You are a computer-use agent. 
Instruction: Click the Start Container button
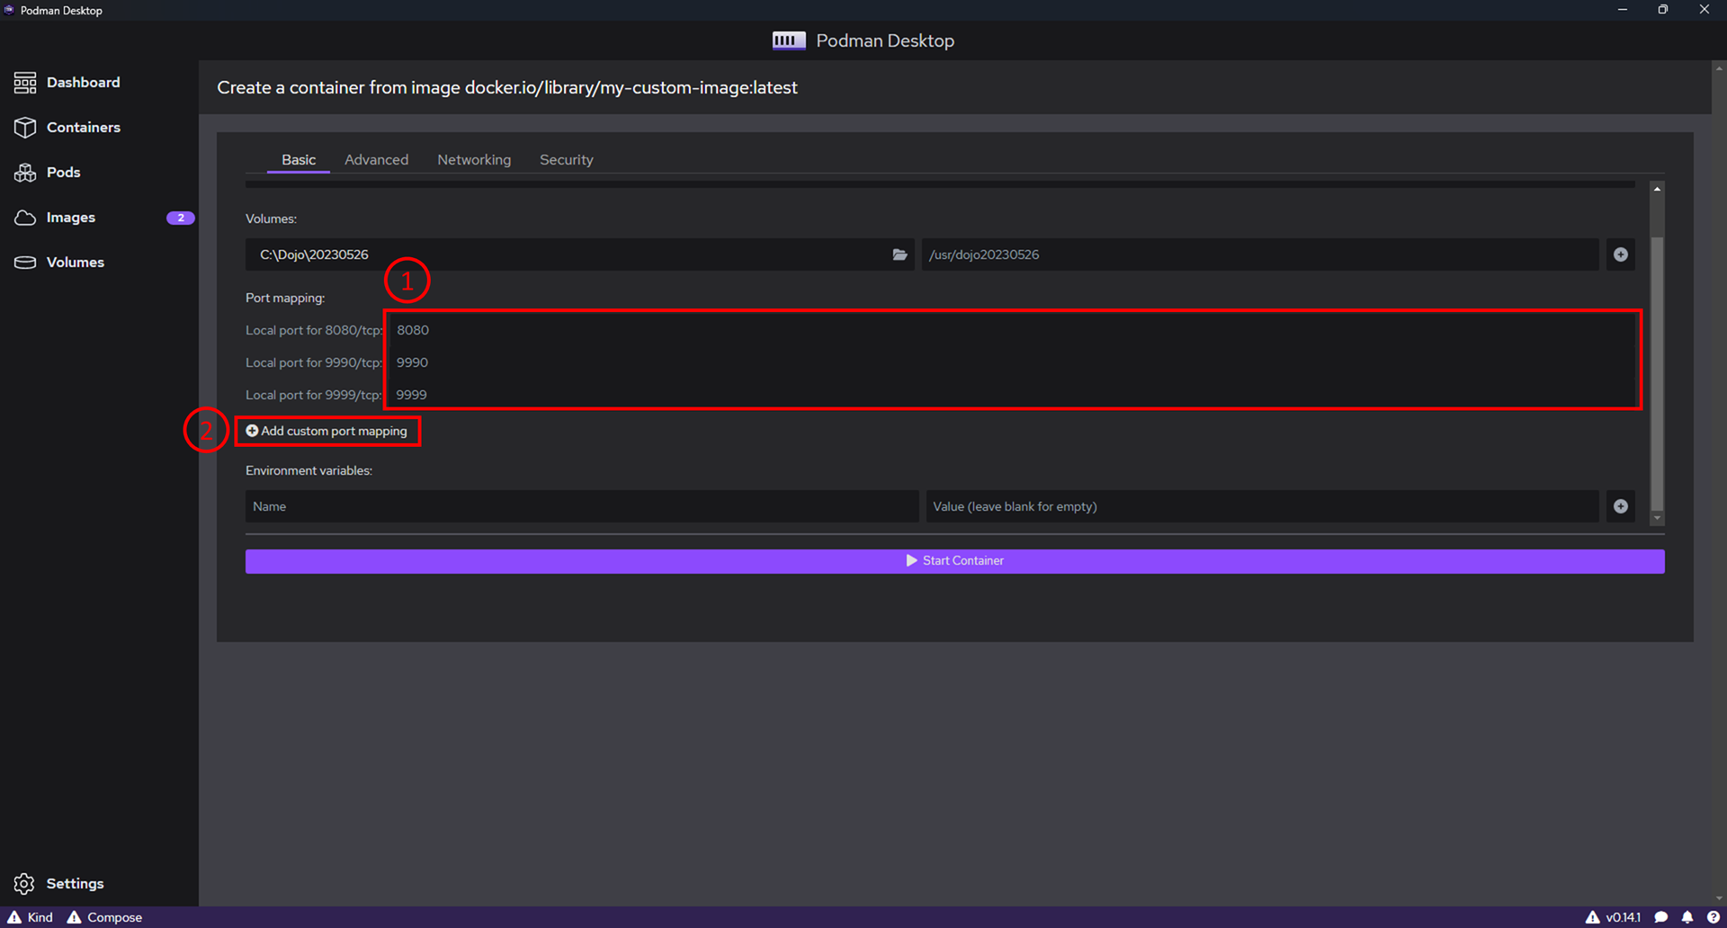coord(955,561)
